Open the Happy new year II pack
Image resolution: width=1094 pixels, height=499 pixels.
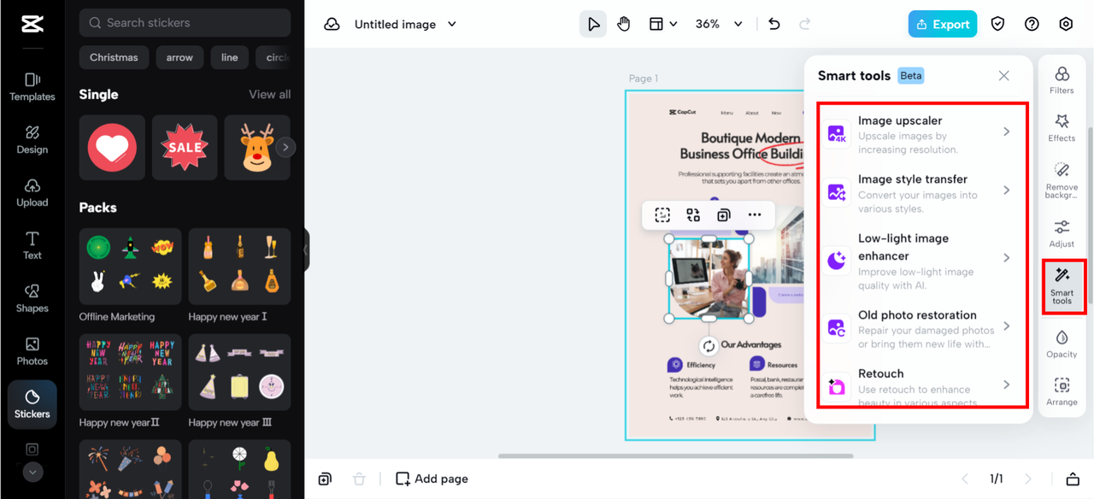[130, 372]
